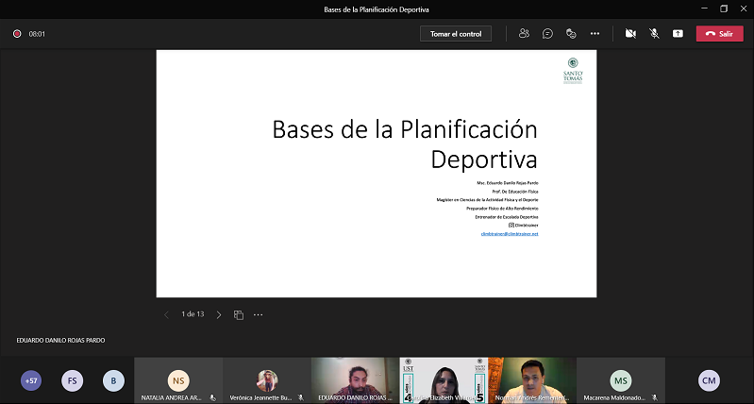Show participants panel icon

pos(524,34)
